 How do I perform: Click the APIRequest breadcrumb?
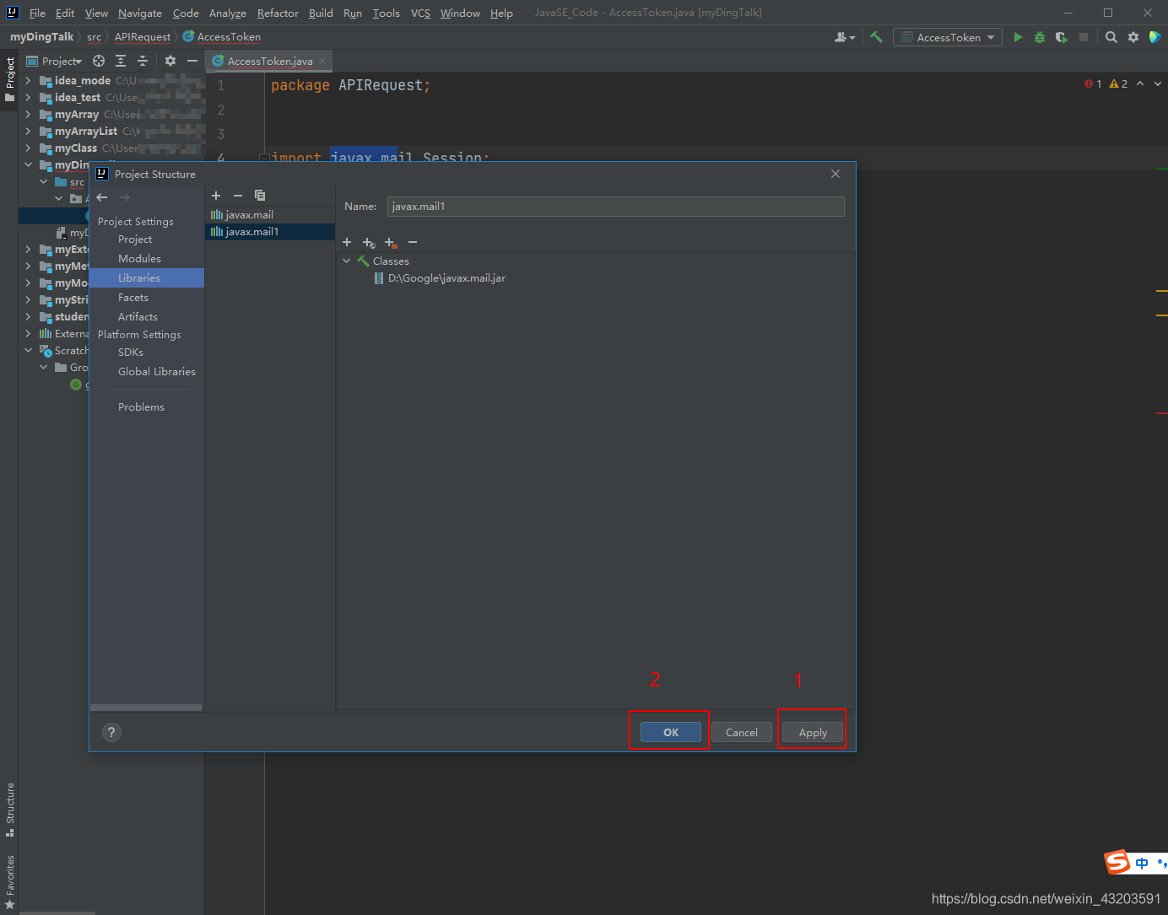click(x=143, y=36)
